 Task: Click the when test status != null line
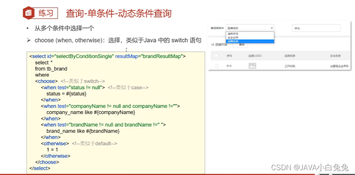click(x=73, y=87)
